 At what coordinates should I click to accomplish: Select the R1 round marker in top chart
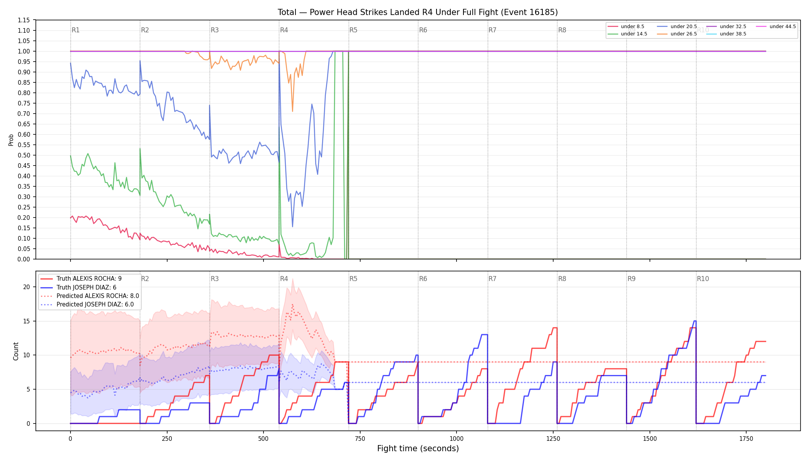[x=76, y=30]
